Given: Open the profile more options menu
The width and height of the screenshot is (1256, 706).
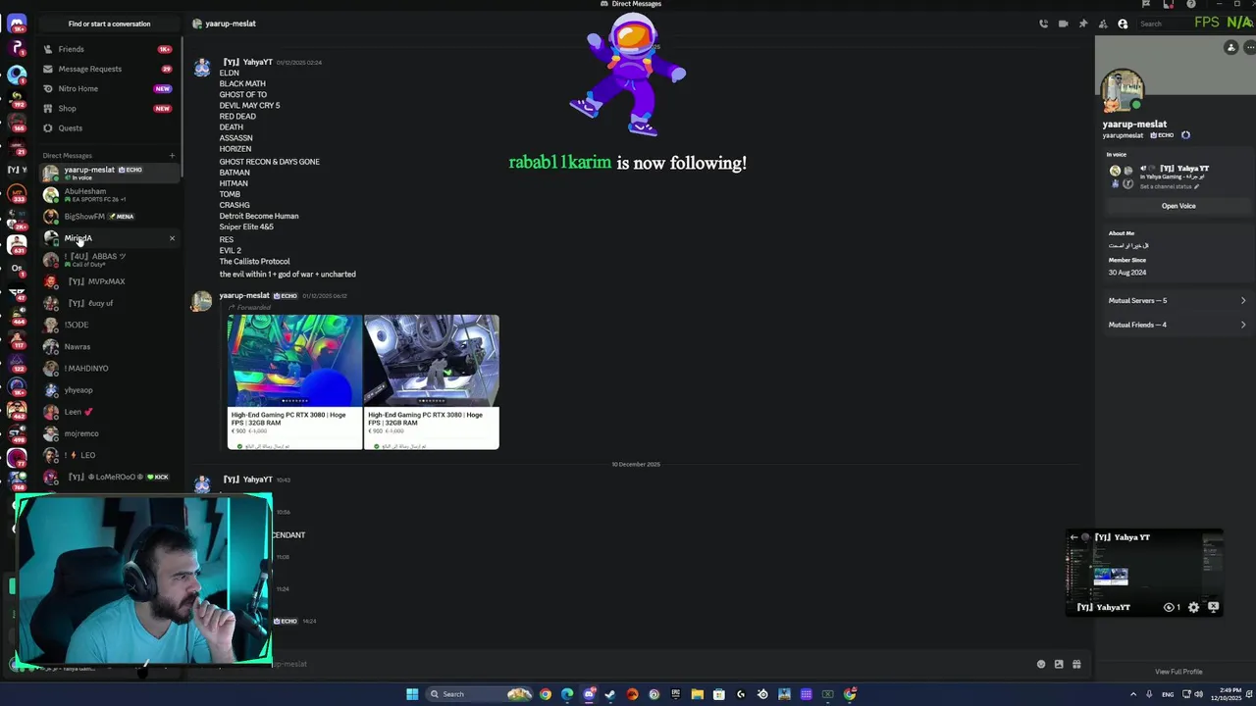Looking at the screenshot, I should tap(1249, 47).
